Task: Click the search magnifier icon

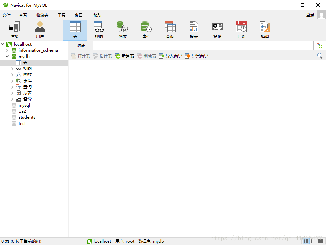Action: pyautogui.click(x=320, y=56)
